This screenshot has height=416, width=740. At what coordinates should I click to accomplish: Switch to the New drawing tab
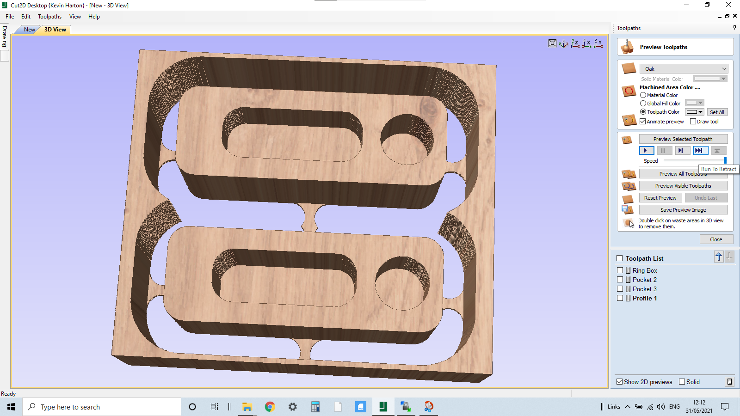(29, 29)
